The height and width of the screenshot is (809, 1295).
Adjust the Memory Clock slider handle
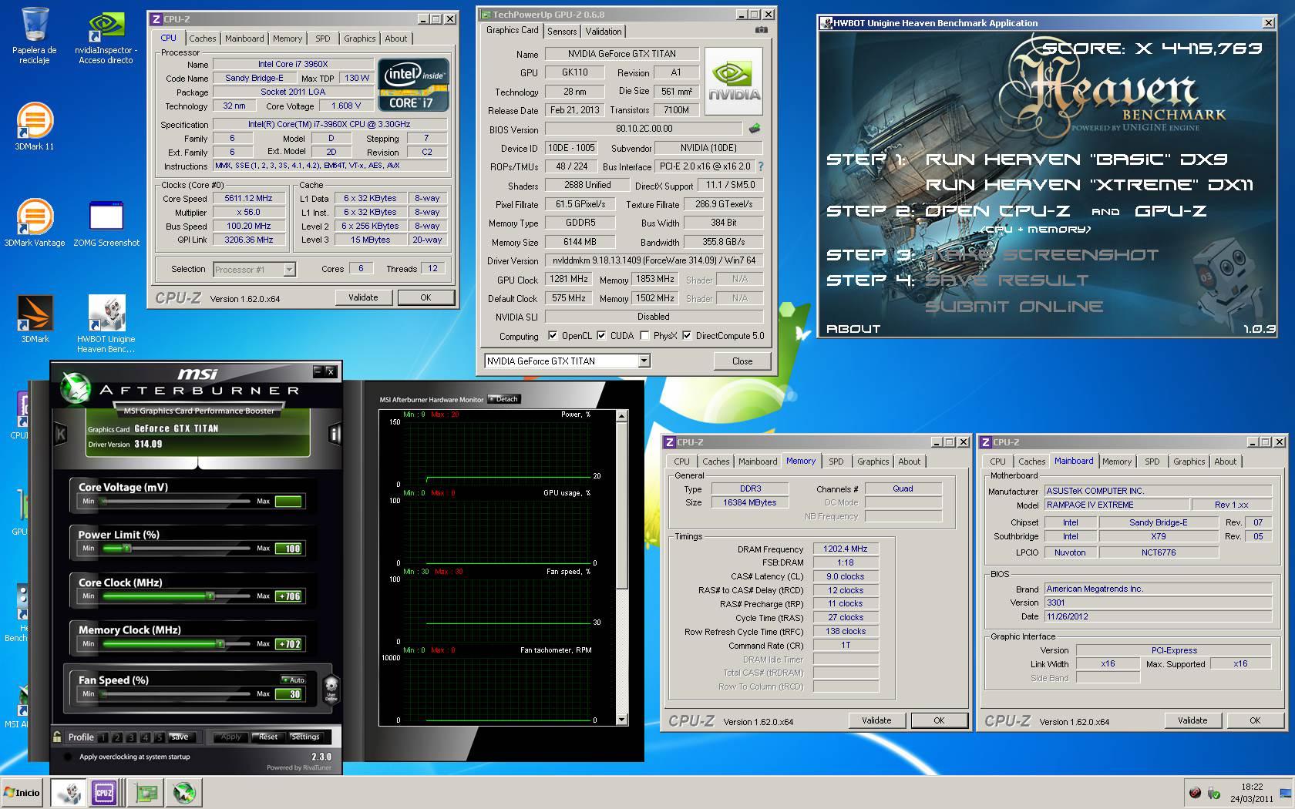pos(220,643)
